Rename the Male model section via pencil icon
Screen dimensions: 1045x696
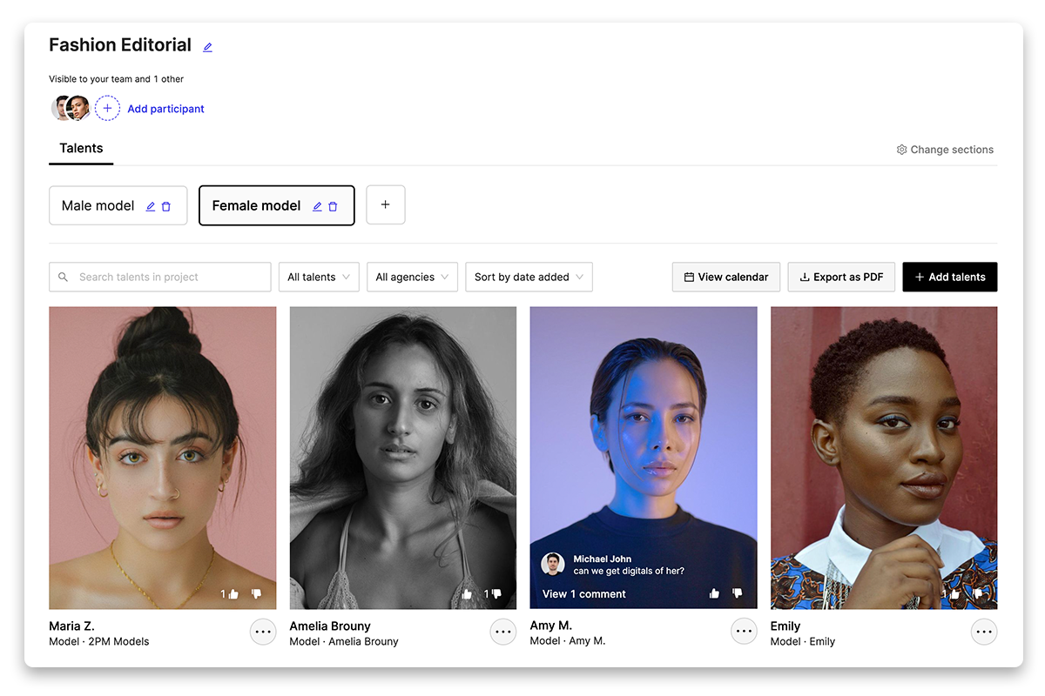(x=151, y=206)
